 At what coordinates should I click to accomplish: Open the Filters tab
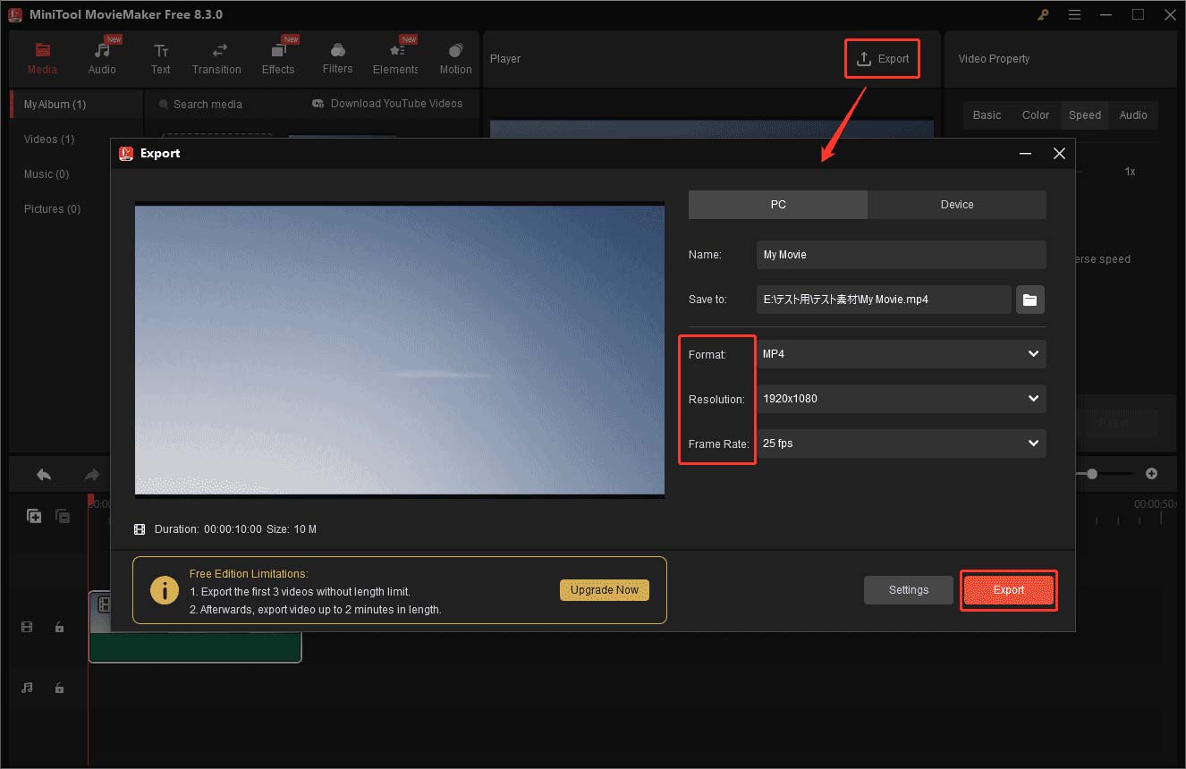(337, 59)
